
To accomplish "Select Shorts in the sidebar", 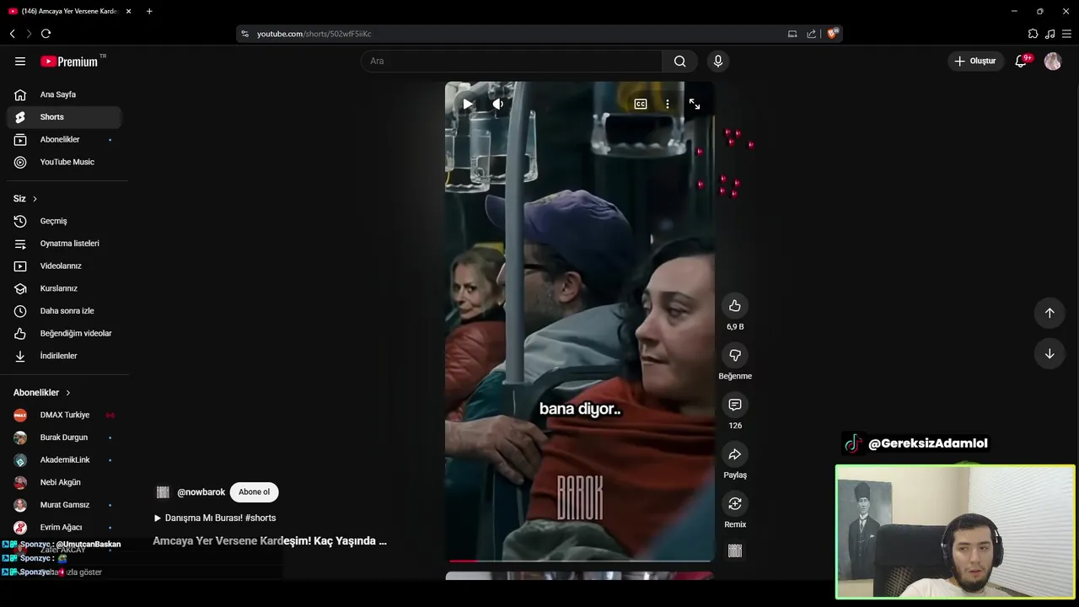I will click(x=64, y=117).
